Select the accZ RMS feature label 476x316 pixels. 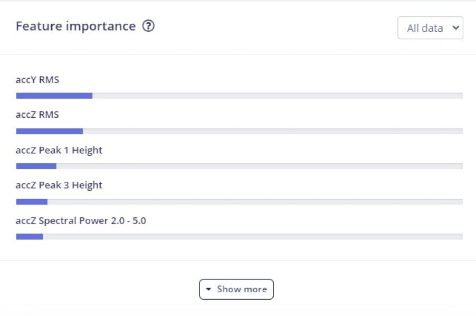click(37, 115)
